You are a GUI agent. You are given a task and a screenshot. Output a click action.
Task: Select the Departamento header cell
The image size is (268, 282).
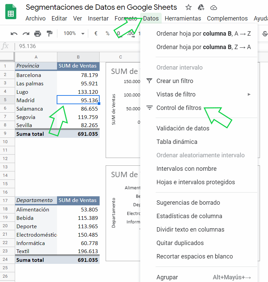(x=36, y=200)
